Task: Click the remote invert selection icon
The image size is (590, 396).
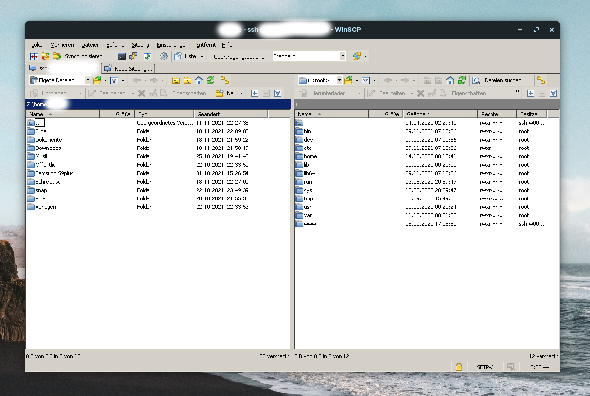Action: [553, 93]
